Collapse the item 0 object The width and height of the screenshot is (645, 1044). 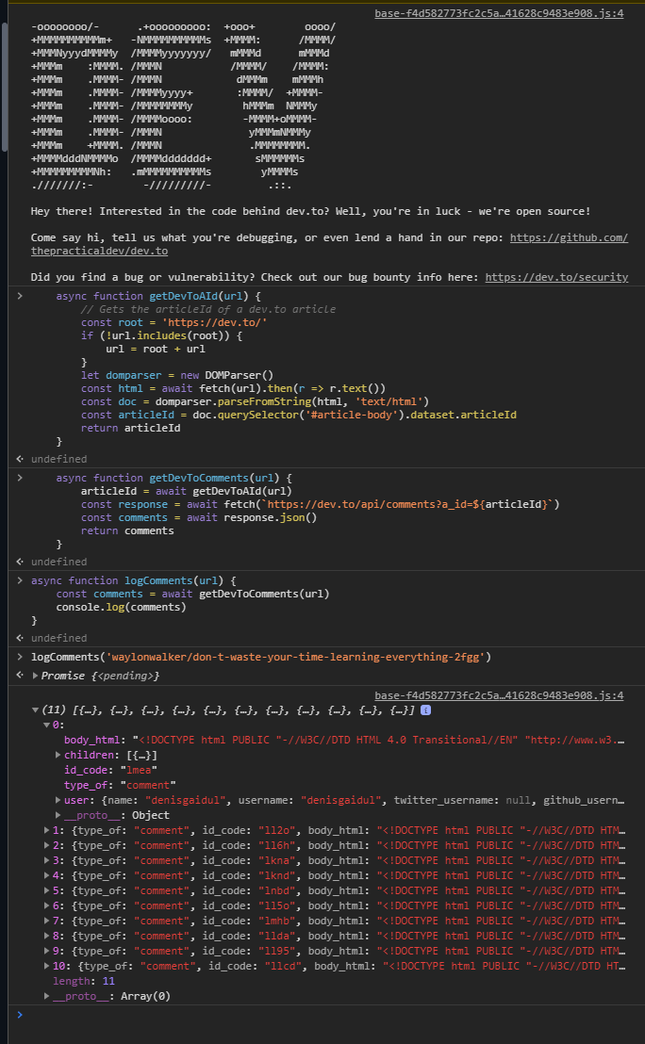click(x=47, y=725)
